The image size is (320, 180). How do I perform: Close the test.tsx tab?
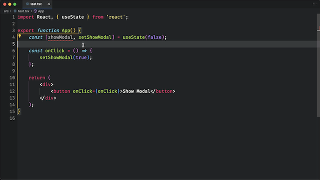pos(48,4)
